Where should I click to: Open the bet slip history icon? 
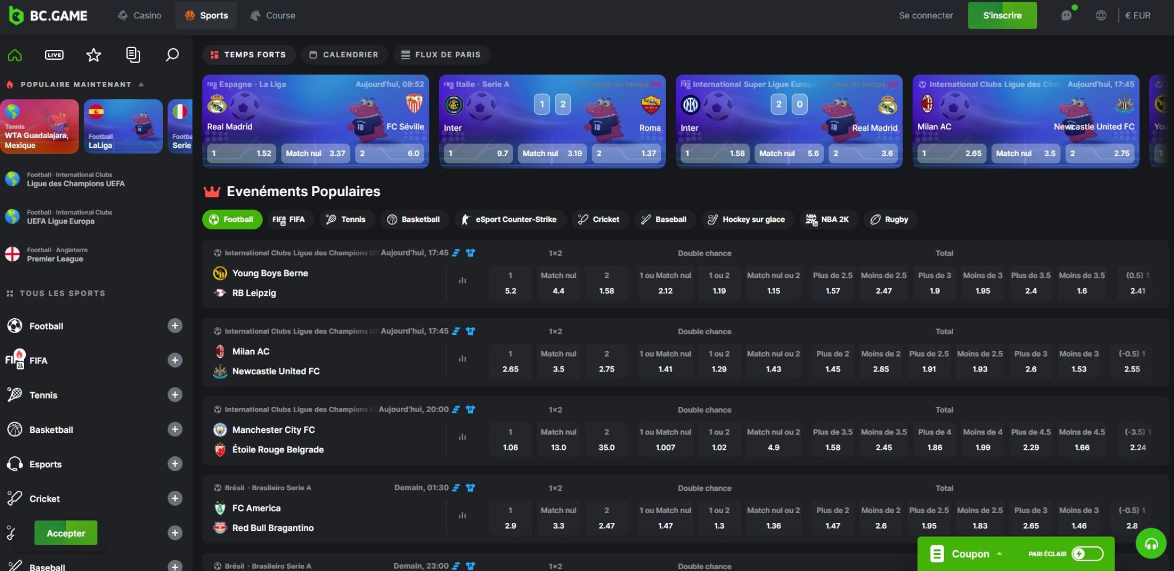click(x=133, y=55)
